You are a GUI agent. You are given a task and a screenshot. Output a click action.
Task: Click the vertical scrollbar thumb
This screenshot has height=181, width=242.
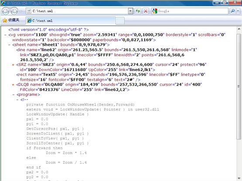pyautogui.click(x=239, y=86)
